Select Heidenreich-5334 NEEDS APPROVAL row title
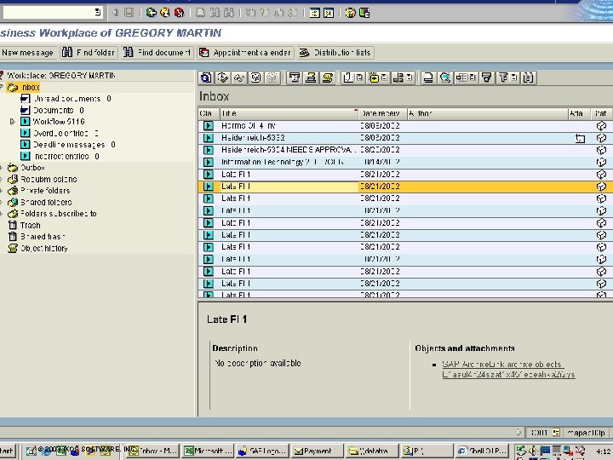This screenshot has width=613, height=460. click(x=289, y=150)
